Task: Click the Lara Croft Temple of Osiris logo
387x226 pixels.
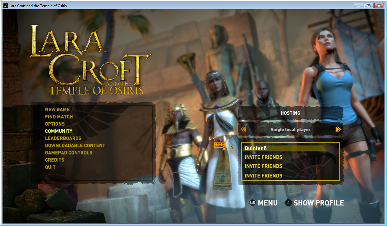Action: coord(90,60)
